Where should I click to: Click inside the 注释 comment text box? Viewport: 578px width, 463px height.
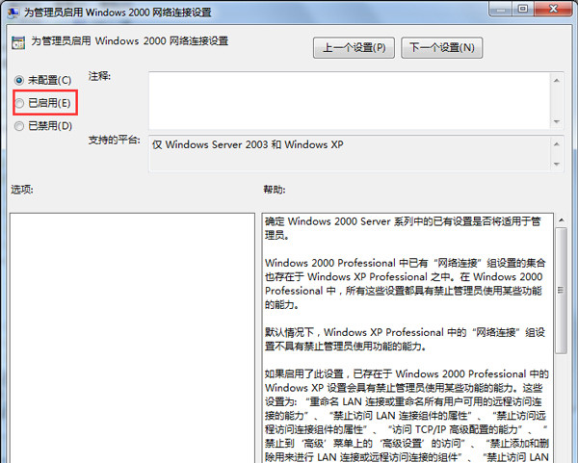[347, 98]
